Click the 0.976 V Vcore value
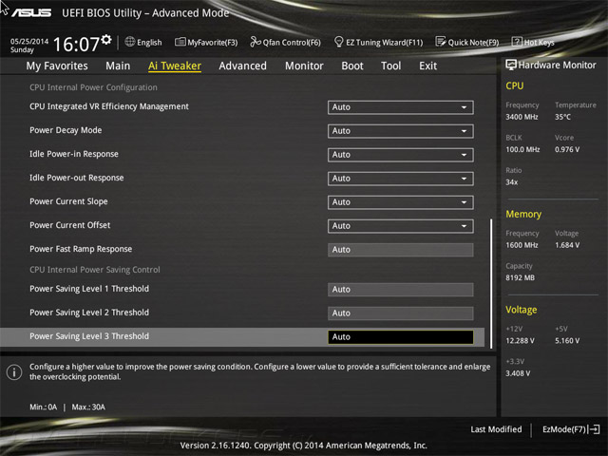608x456 pixels. coord(567,150)
